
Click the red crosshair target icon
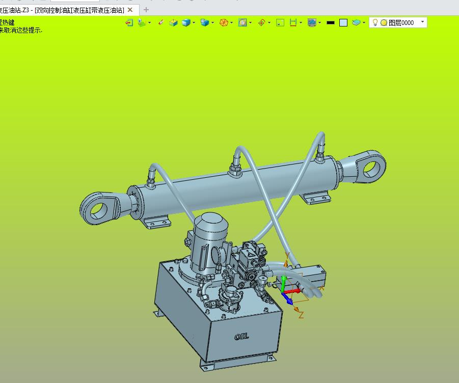click(261, 22)
